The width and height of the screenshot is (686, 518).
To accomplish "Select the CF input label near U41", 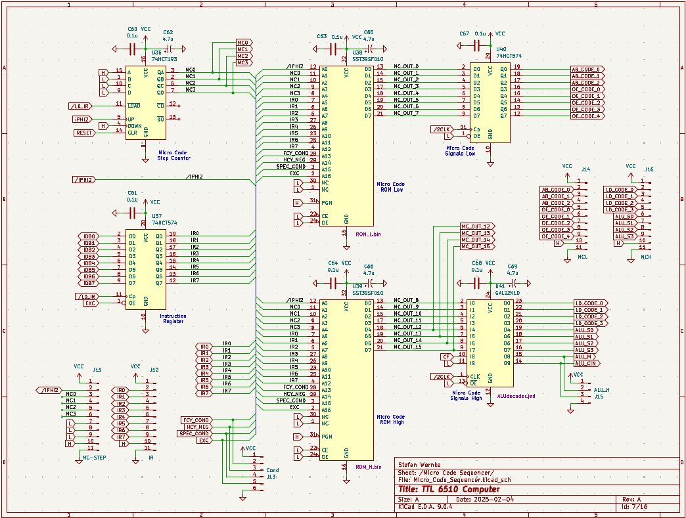I will coord(446,356).
